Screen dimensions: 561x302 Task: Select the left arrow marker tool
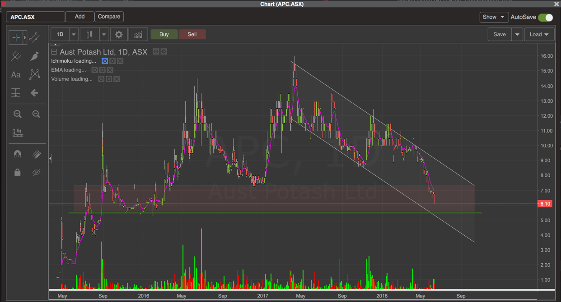pyautogui.click(x=34, y=93)
